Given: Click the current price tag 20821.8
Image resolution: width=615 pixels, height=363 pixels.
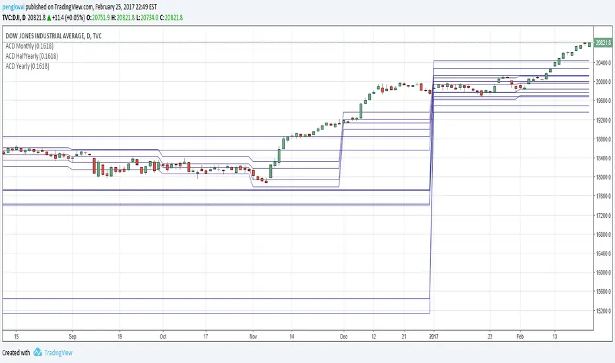Looking at the screenshot, I should [x=603, y=43].
